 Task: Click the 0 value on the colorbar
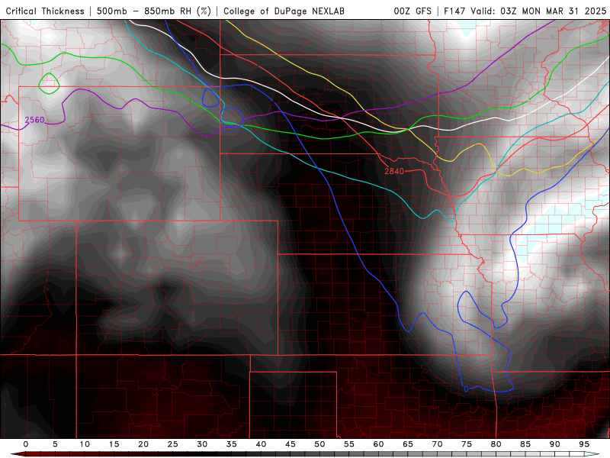(26, 444)
